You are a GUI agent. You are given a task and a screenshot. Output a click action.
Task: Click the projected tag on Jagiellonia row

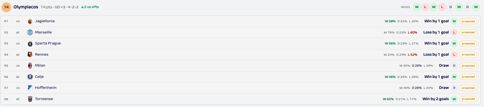[468, 21]
